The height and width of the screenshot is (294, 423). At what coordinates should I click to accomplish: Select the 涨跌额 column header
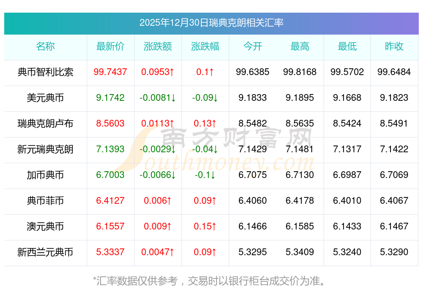(x=158, y=46)
